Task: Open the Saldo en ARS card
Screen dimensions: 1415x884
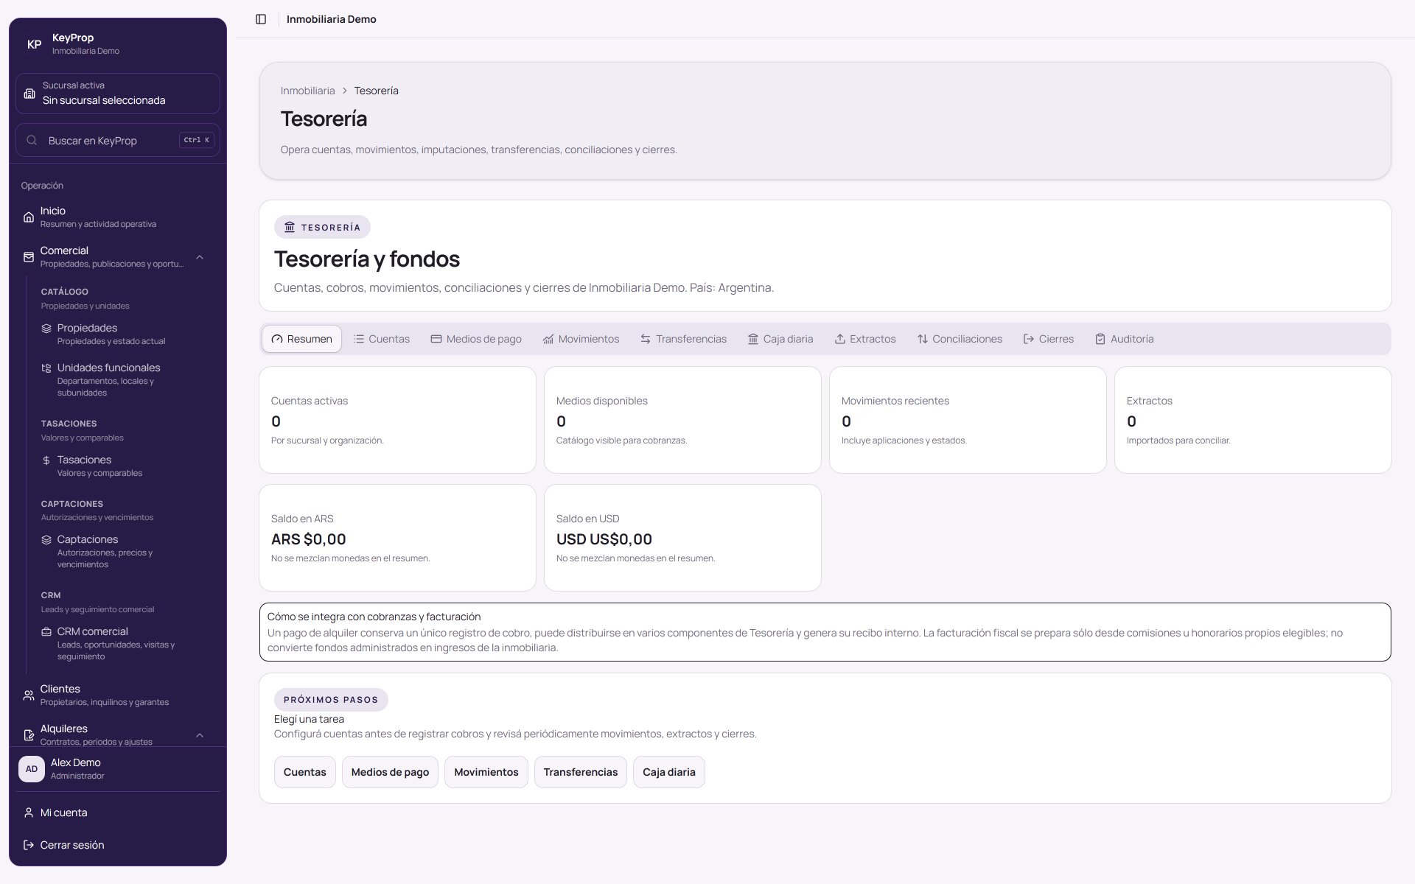Action: (397, 538)
